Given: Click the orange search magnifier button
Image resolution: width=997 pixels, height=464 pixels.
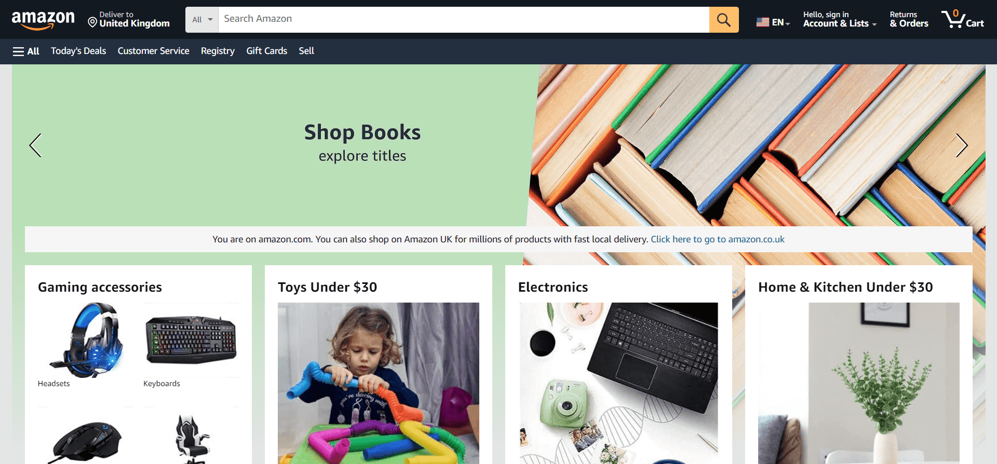Looking at the screenshot, I should 724,20.
